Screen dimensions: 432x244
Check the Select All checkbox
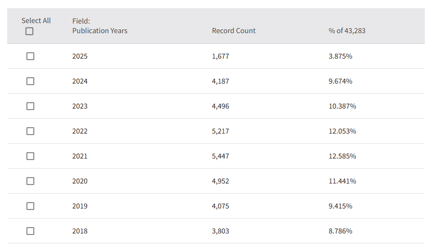click(30, 31)
